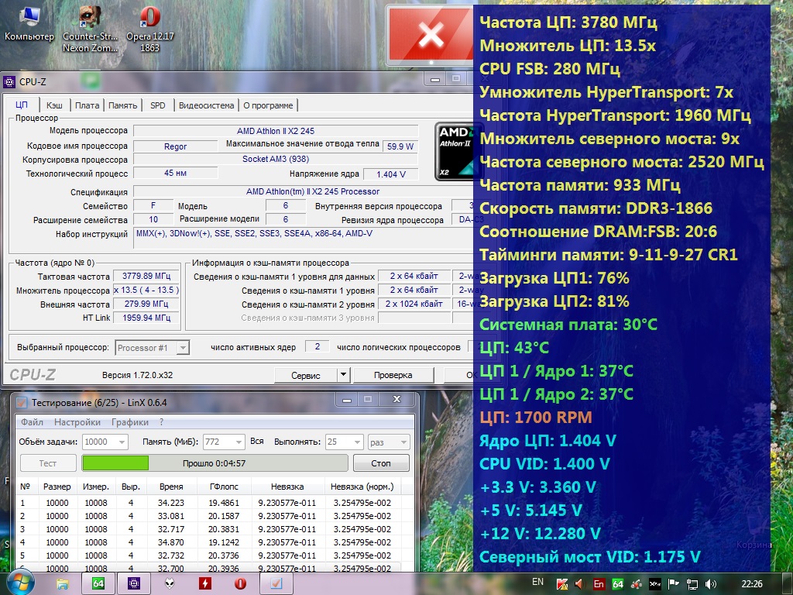This screenshot has width=793, height=595.
Task: Launch Counter-Strike Nexon Zombies shortcut
Action: [90, 29]
